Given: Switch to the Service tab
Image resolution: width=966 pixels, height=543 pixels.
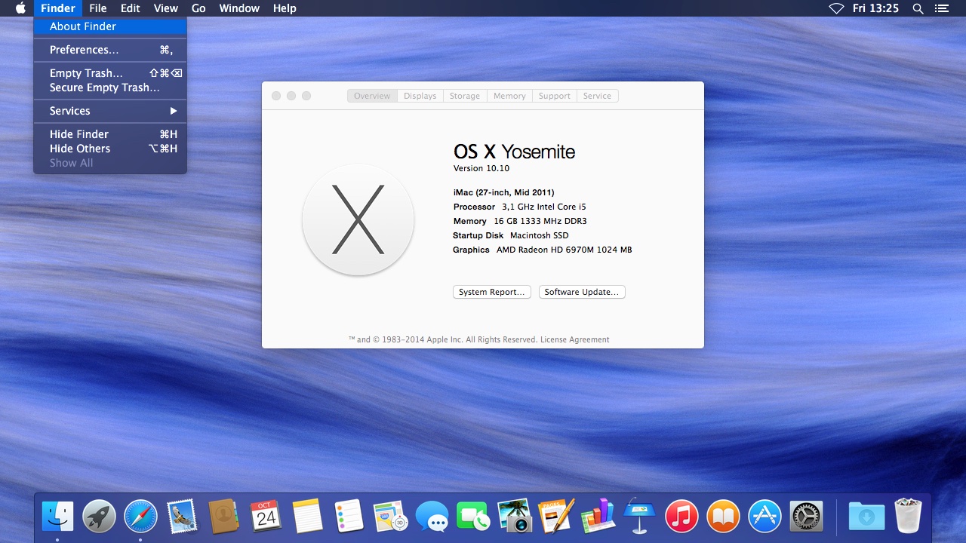Looking at the screenshot, I should point(597,96).
